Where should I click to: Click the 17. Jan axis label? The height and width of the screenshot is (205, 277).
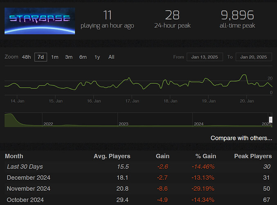tap(132, 101)
